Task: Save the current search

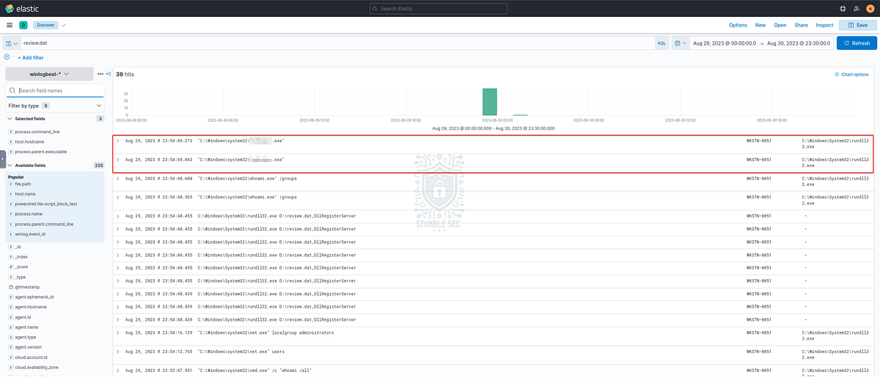Action: tap(857, 25)
